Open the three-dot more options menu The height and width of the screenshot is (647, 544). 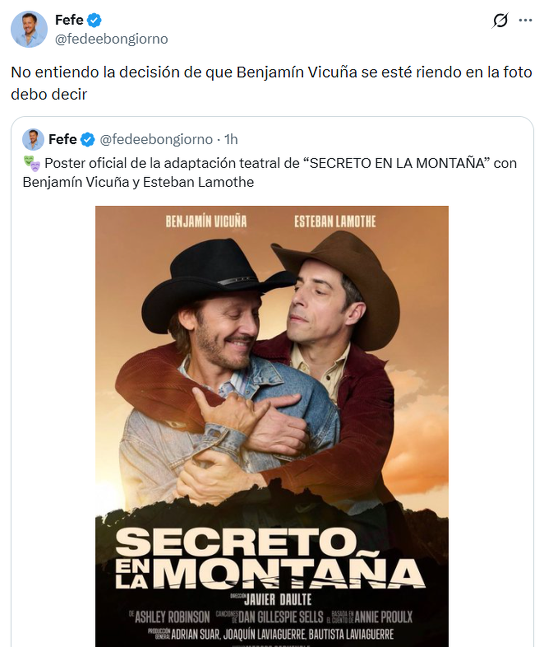point(525,20)
